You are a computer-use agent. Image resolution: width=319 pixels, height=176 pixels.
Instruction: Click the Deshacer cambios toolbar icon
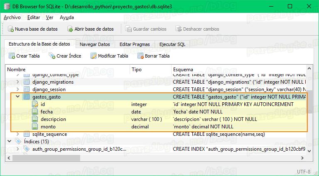(x=179, y=29)
